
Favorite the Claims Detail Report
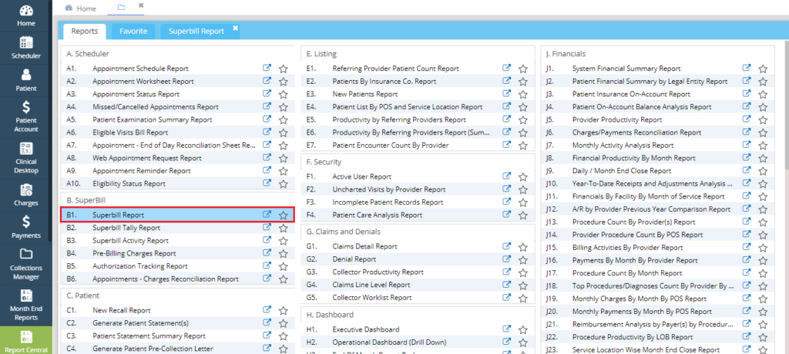(x=523, y=246)
